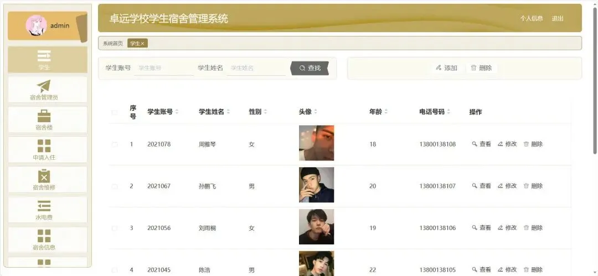
Task: Sort table by 年龄 column arrows
Action: 386,112
